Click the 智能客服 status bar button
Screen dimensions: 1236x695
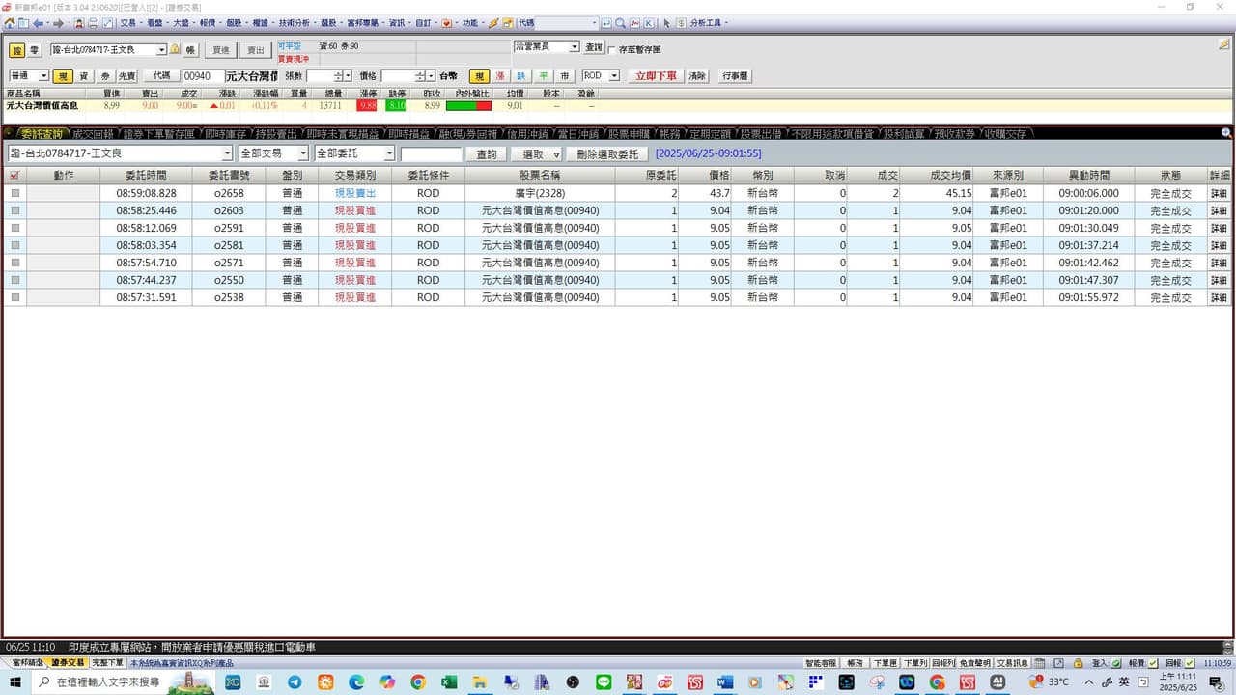pos(821,663)
